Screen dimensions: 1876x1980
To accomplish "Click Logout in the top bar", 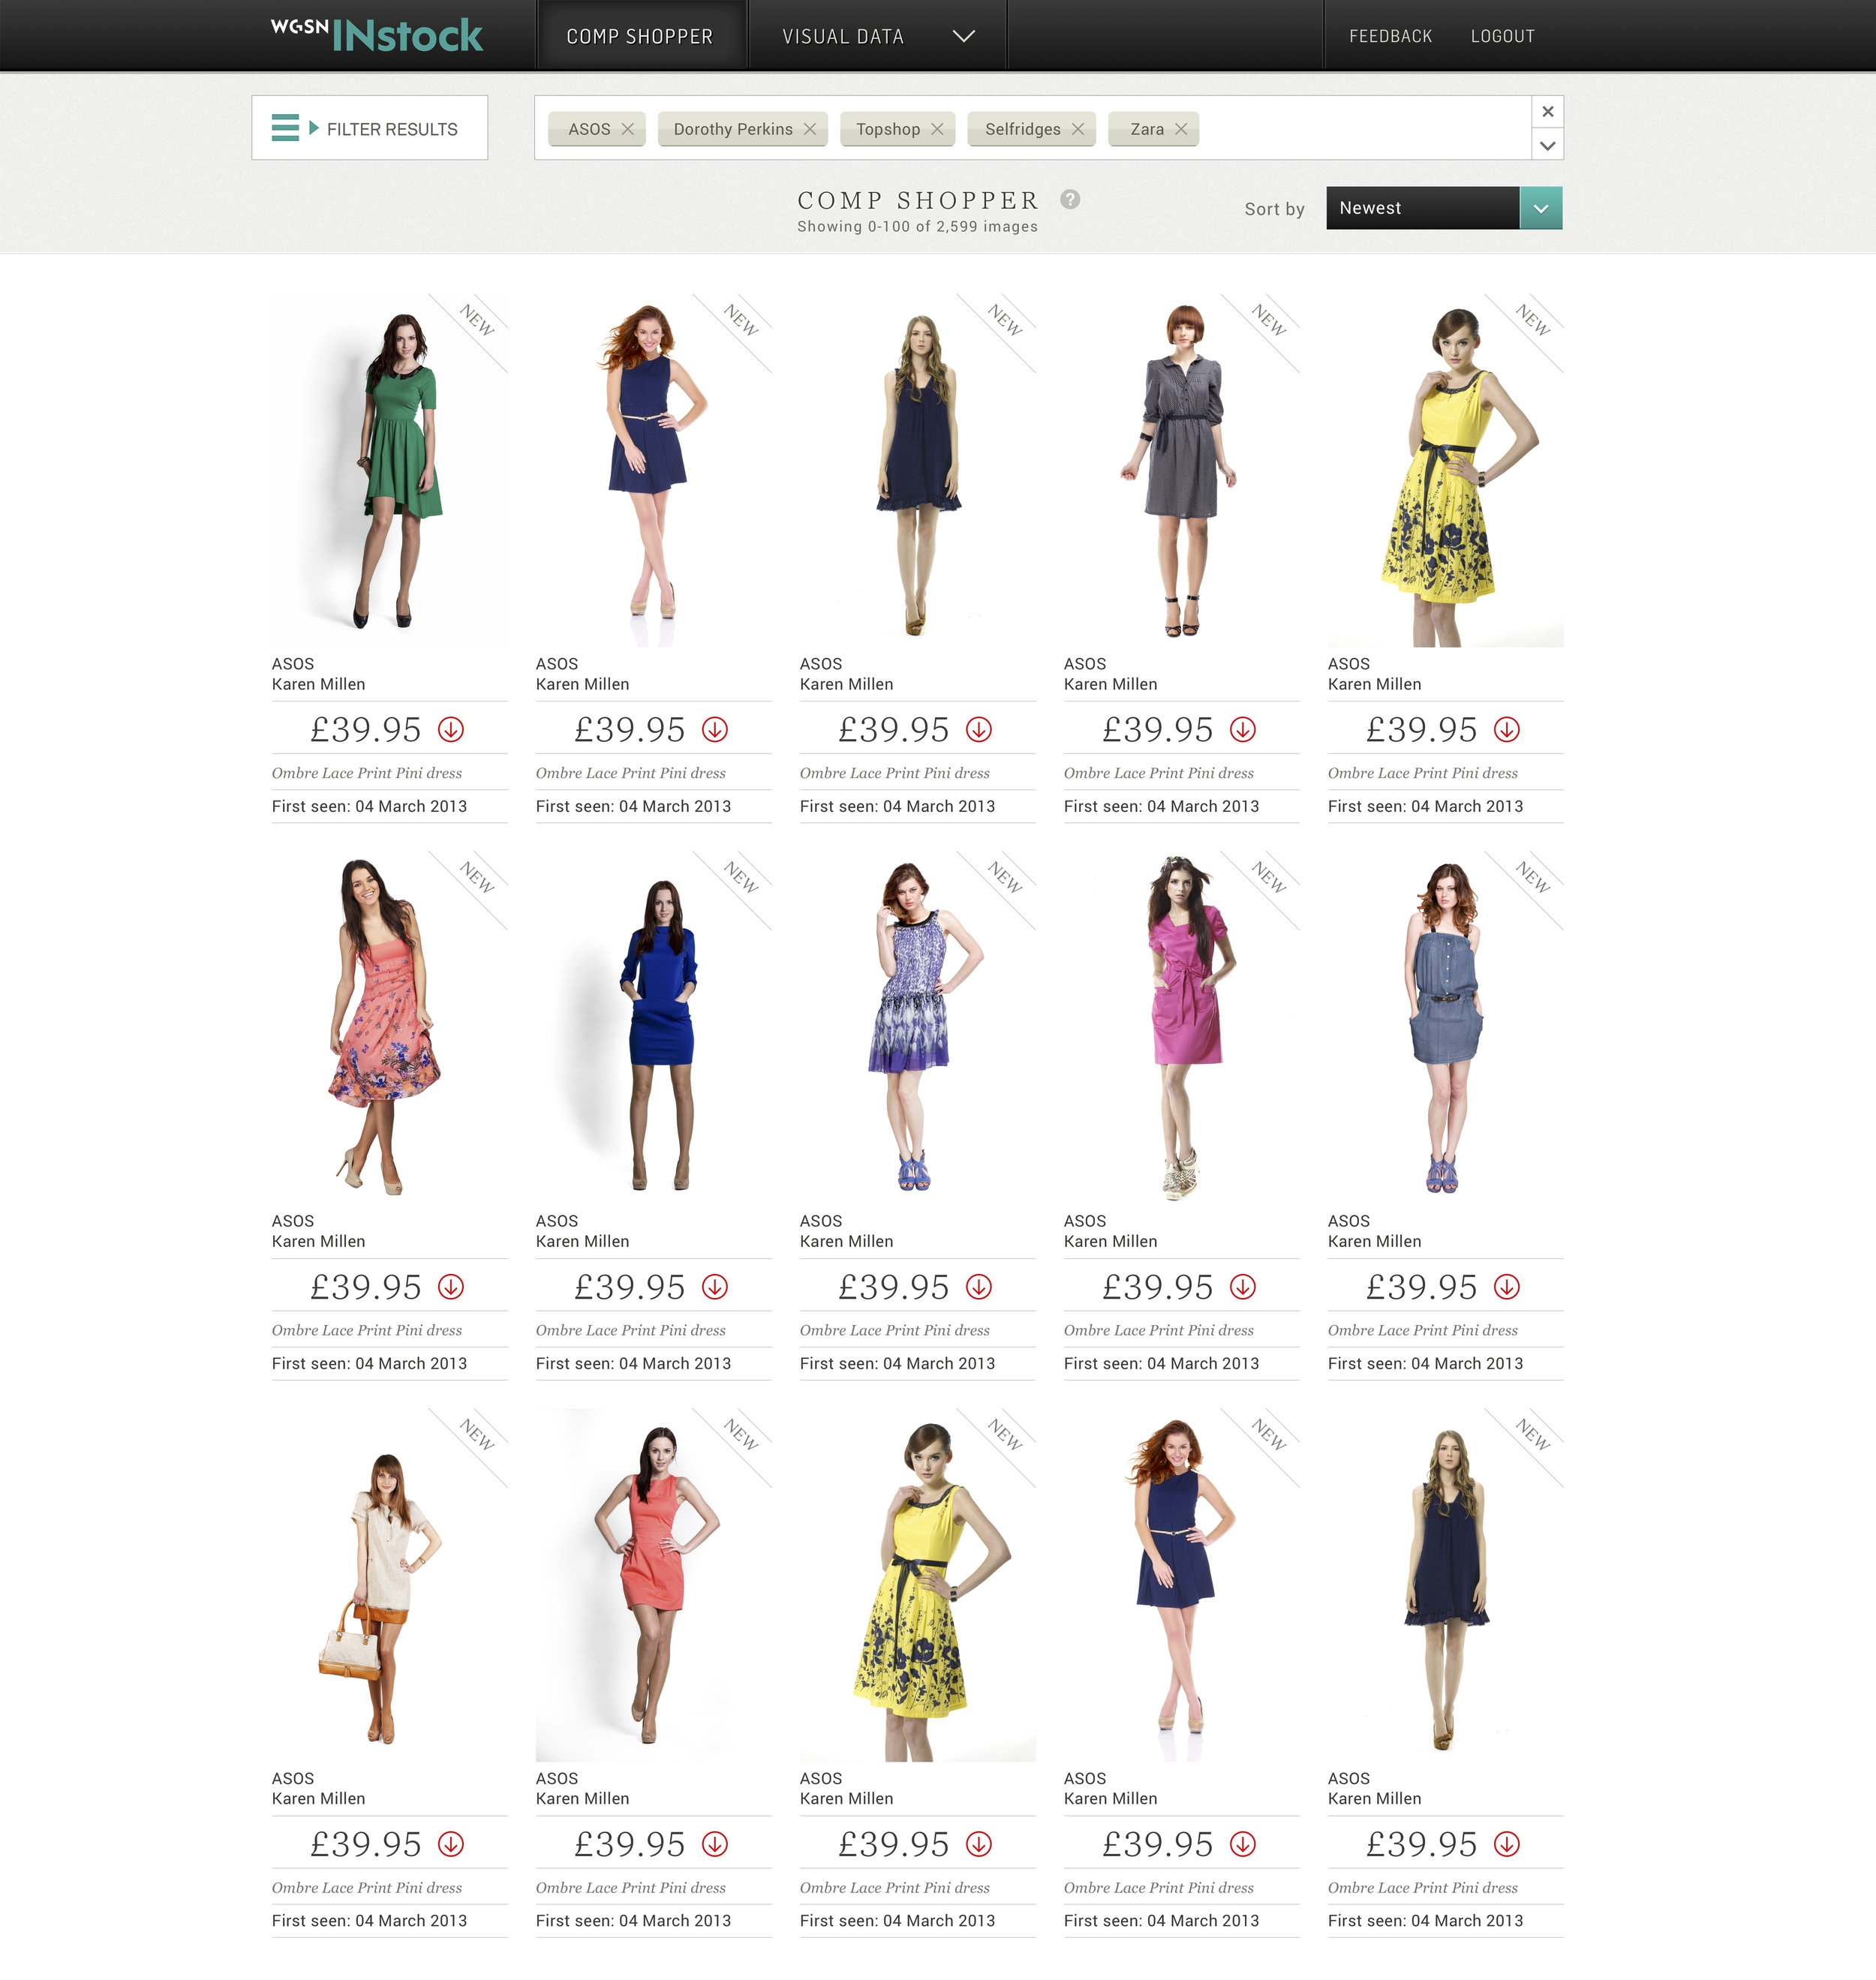I will pos(1502,36).
